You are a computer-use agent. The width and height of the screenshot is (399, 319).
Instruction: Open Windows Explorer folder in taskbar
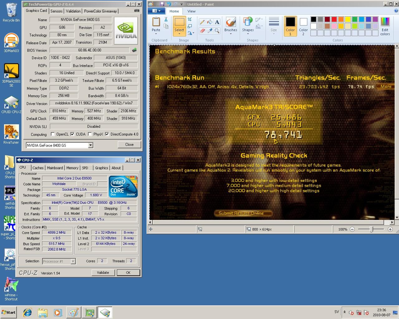(x=43, y=312)
